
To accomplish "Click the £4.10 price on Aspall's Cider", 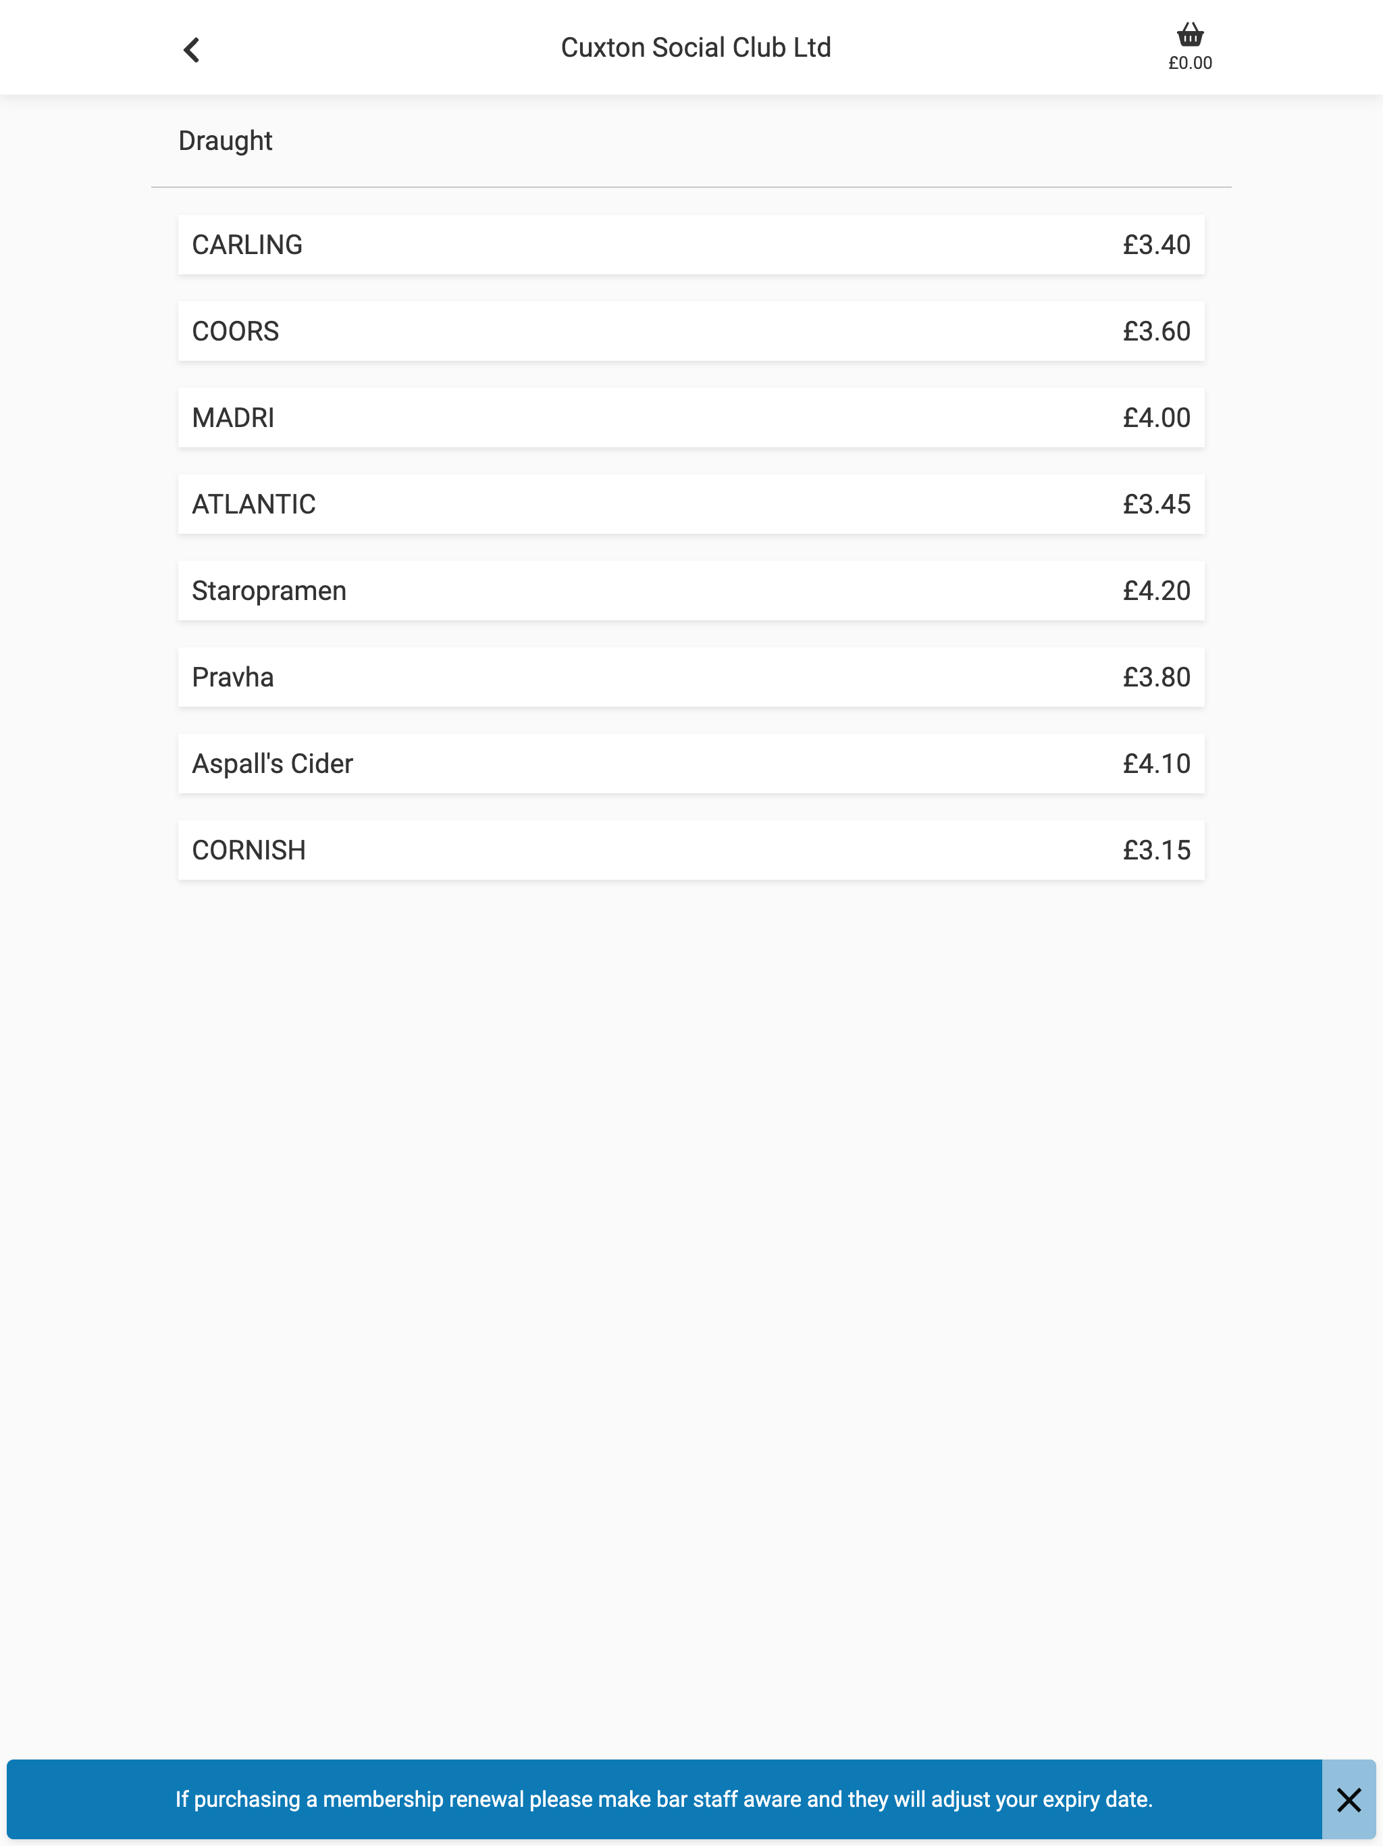I will click(x=1156, y=764).
